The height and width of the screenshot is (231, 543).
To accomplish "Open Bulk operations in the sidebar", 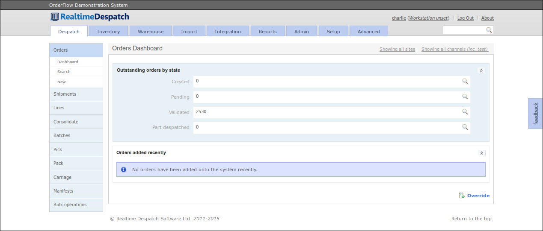I will 76,205.
